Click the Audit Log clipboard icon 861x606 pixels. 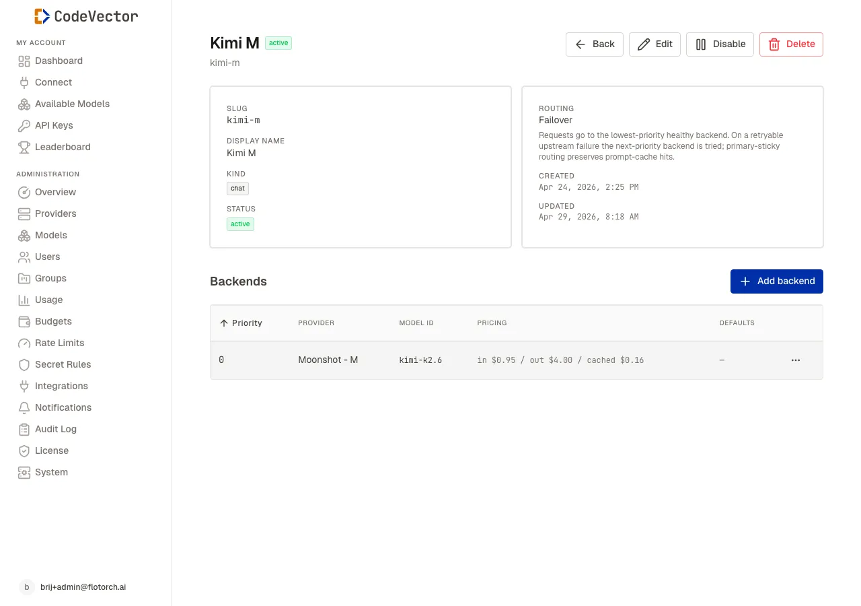tap(24, 429)
